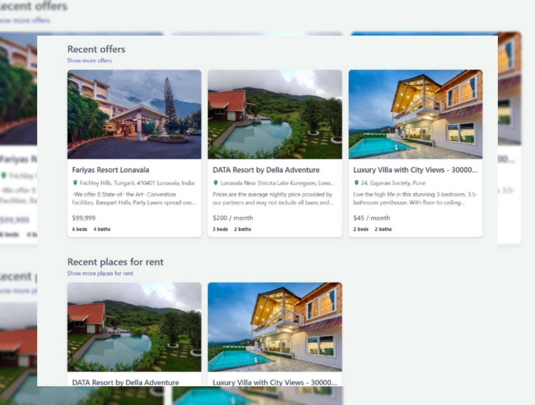The width and height of the screenshot is (535, 405).
Task: Click '4 baths' on Fariyas Resort card
Action: pos(102,229)
